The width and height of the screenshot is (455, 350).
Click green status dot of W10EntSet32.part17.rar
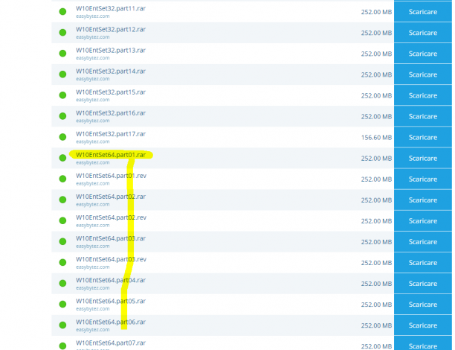(x=62, y=137)
